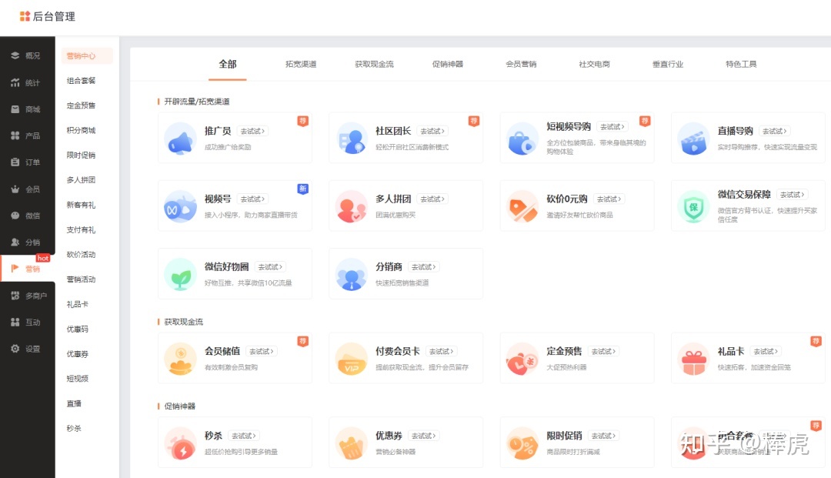Click the 微信交易保障 shield icon
The width and height of the screenshot is (831, 478).
point(693,207)
